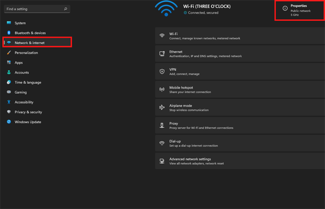The image size is (325, 209).
Task: Click the Wi-Fi row signal icon
Action: pos(162,36)
